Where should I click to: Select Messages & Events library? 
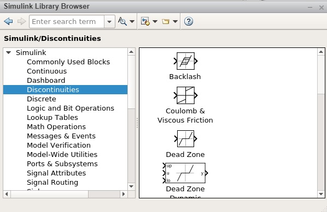click(x=61, y=136)
